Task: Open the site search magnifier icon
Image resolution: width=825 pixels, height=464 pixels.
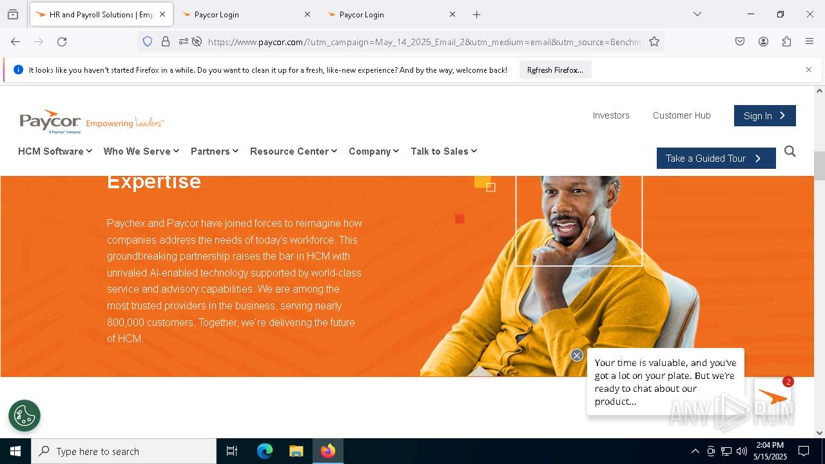Action: (790, 151)
